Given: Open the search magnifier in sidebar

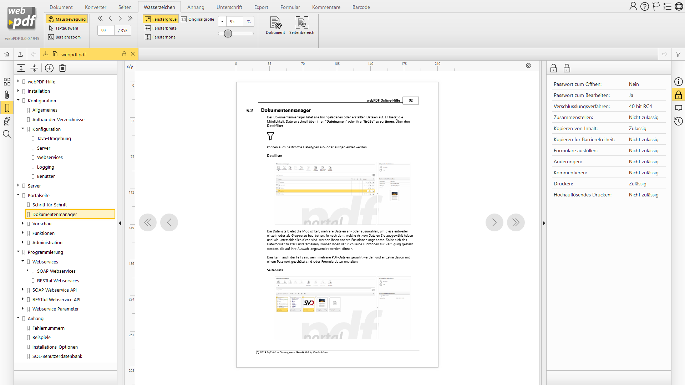Looking at the screenshot, I should point(7,134).
